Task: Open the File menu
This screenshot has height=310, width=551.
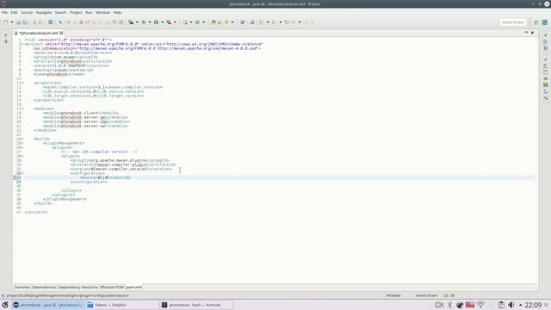Action: [4, 12]
